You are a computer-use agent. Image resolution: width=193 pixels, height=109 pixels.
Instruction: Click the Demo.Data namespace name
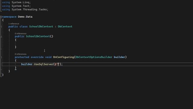pos(25,17)
